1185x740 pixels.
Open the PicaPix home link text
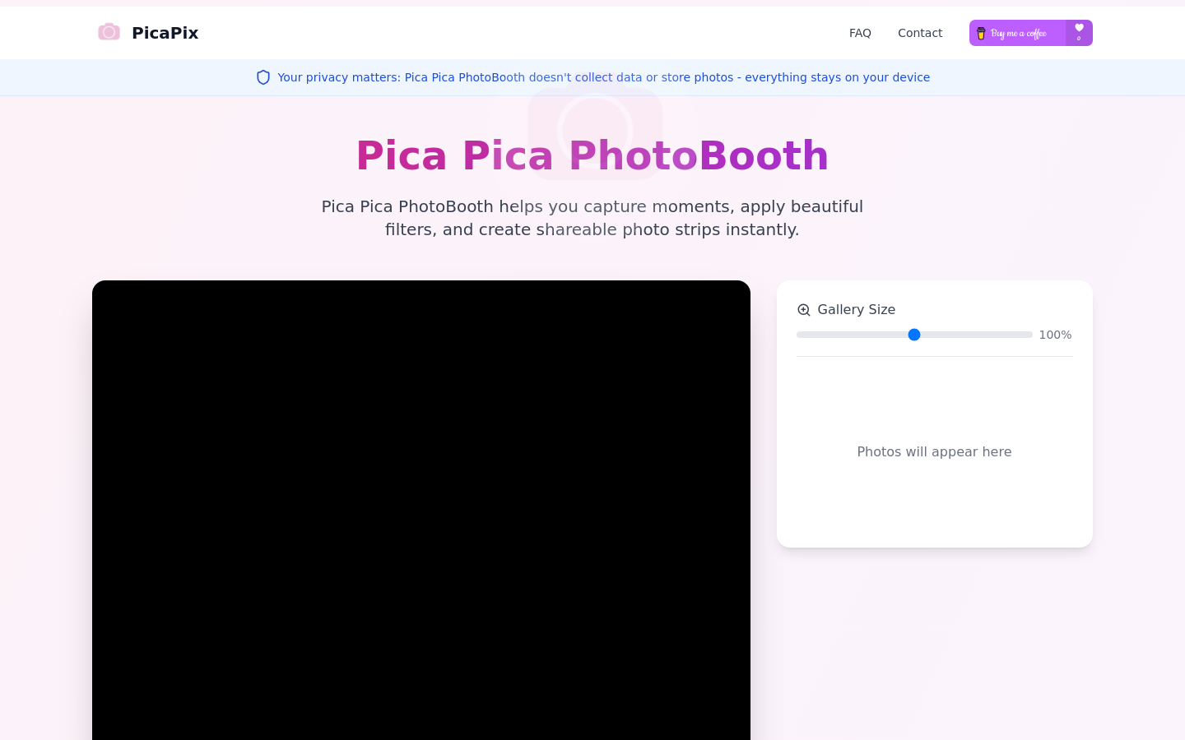coord(165,33)
